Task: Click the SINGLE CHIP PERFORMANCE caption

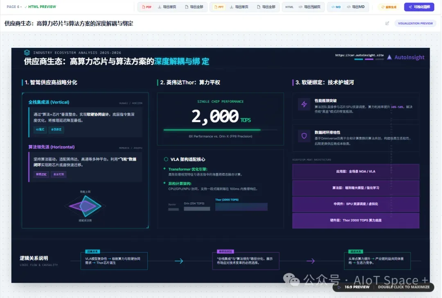Action: pos(221,101)
